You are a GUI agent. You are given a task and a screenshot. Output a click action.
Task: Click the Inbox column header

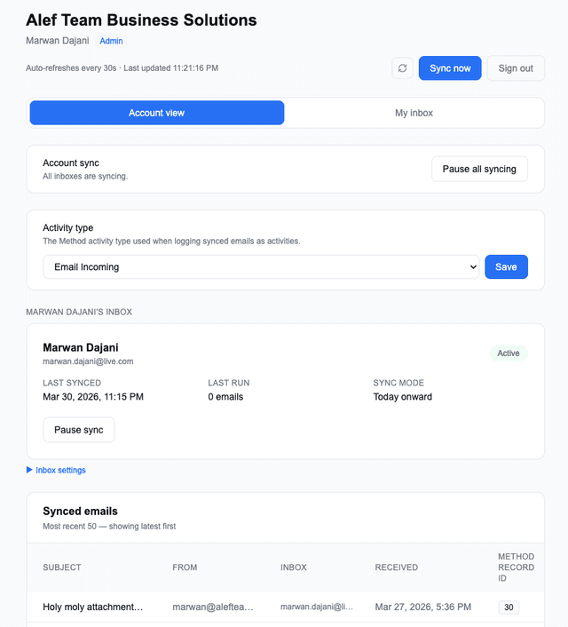[294, 567]
